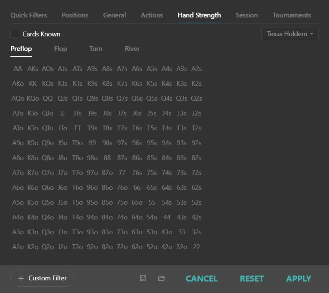This screenshot has height=293, width=329.
Task: Click the RESET button
Action: coord(252,279)
